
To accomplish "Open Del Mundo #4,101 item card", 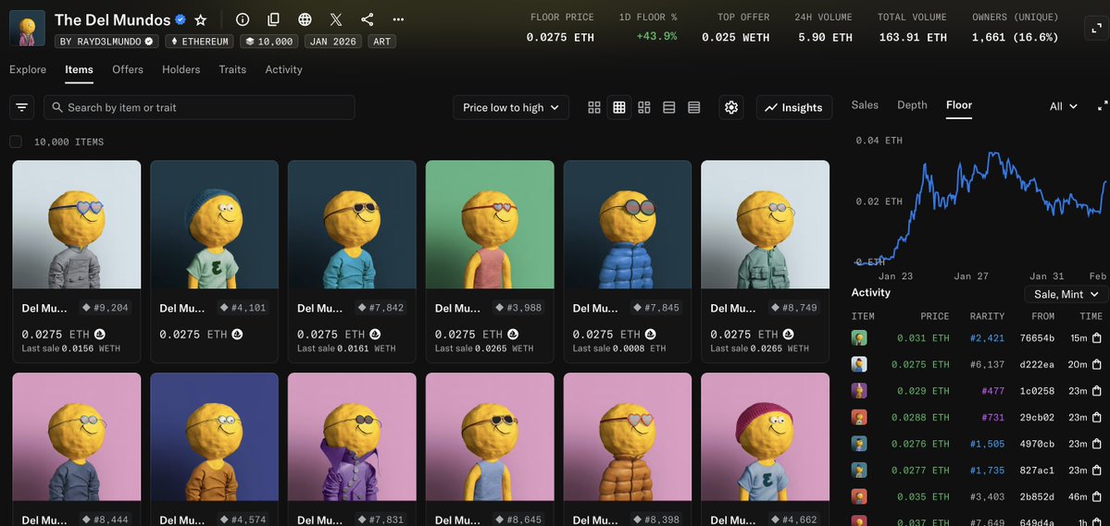I will [x=215, y=261].
